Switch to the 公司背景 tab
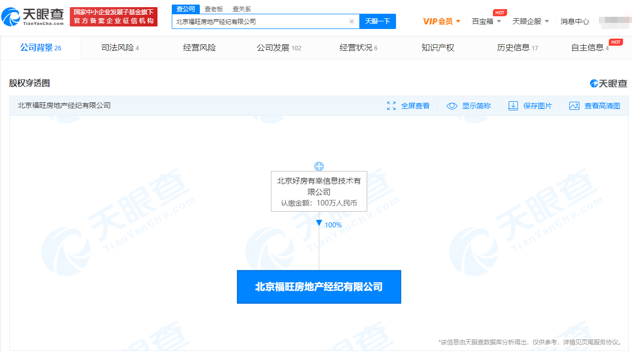Viewport: 632px width, 352px height. point(41,48)
